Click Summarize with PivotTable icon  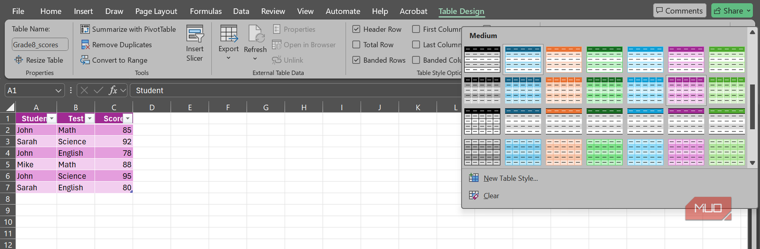pyautogui.click(x=85, y=29)
